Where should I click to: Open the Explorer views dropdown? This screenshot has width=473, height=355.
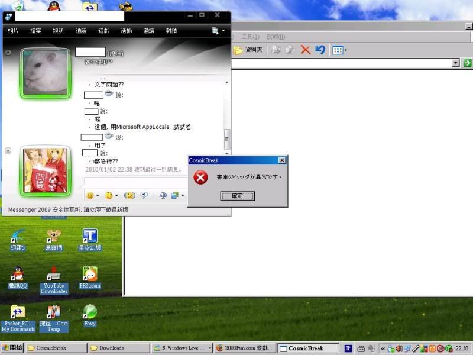click(339, 50)
